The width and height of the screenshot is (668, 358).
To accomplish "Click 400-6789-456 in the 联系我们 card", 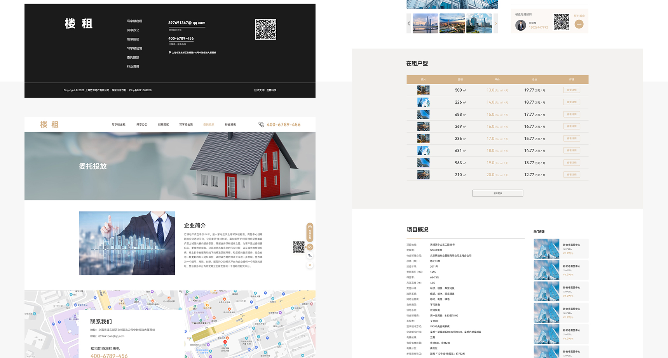I will coord(109,356).
